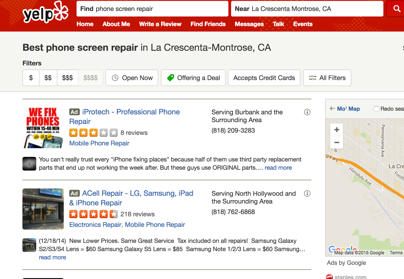
Task: Enable the Open Now filter
Action: click(x=132, y=78)
